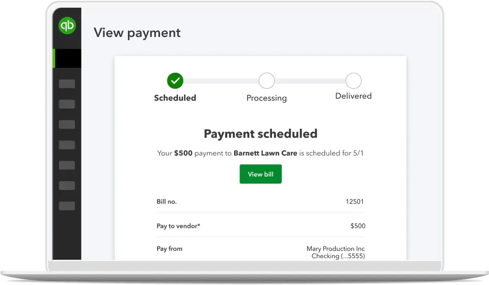489x285 pixels.
Task: Click the progress bar between Scheduled and Processing
Action: click(221, 80)
